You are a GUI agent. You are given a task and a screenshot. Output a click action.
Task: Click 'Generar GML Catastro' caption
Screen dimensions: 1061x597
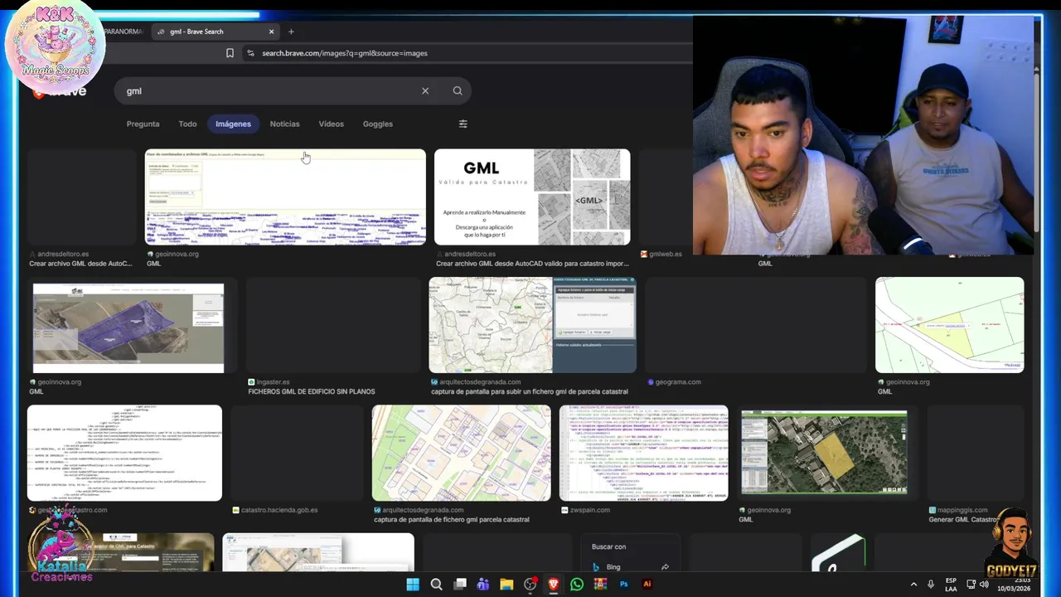(964, 520)
